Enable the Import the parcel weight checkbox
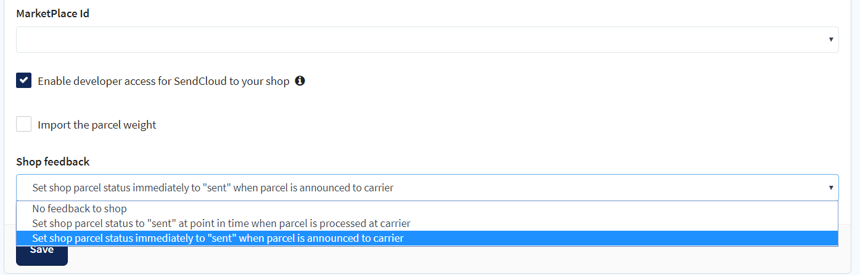Screen dimensions: 860x275 pos(23,124)
